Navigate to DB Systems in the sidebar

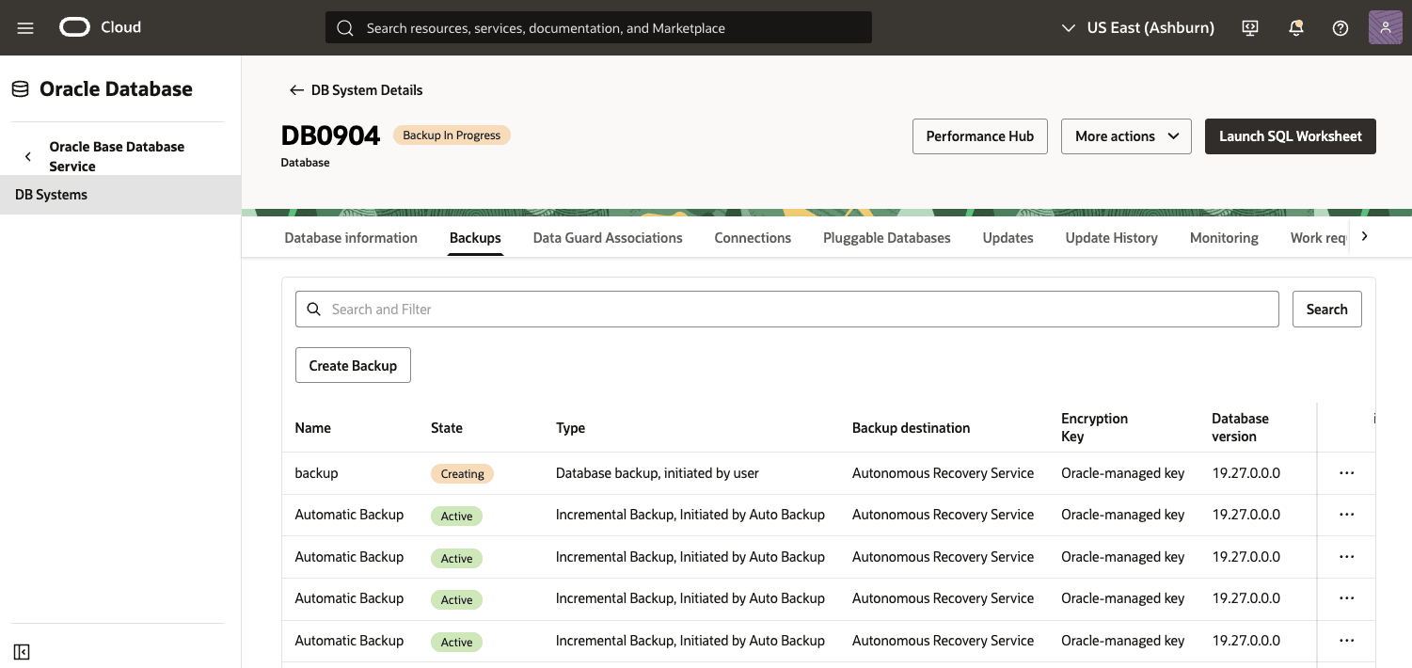point(49,195)
